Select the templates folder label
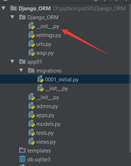131x166 pixels. tap(39, 151)
